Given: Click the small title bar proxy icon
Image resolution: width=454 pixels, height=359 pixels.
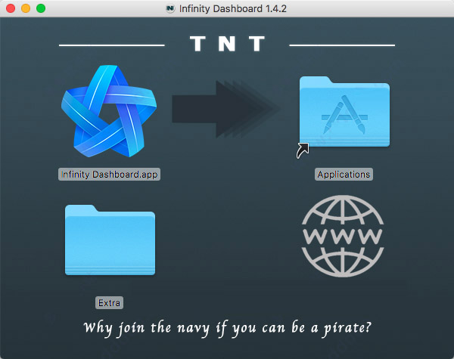Looking at the screenshot, I should (x=170, y=8).
